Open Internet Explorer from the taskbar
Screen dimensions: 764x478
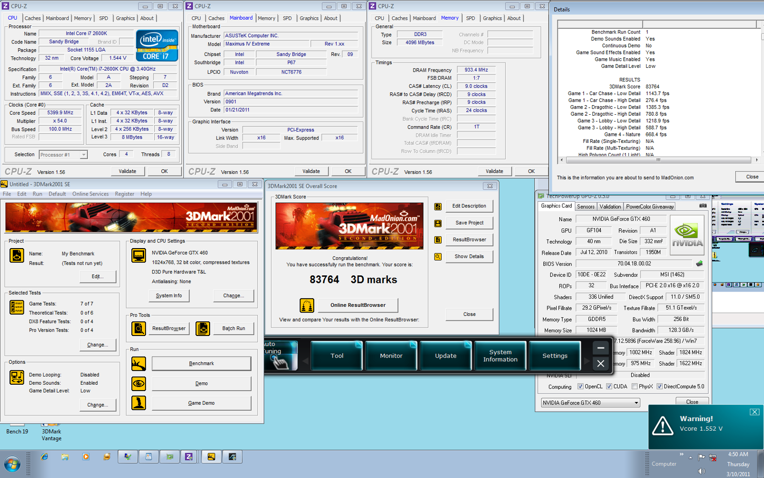click(44, 457)
